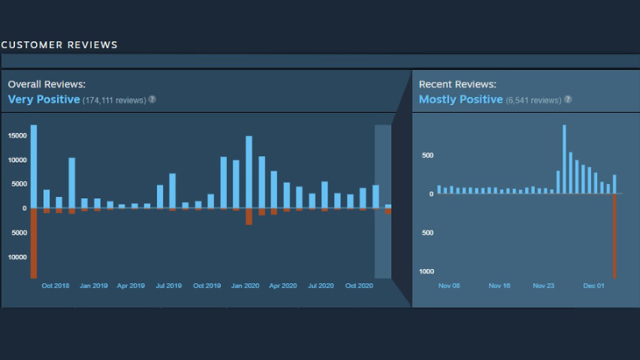Select the tallest blue bar in recent reviews chart
Viewport: 640px width, 360px height.
(565, 159)
